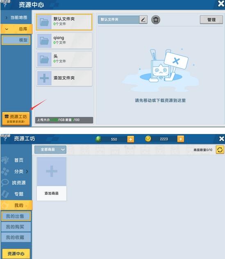Select the qiang folder
This screenshot has height=259, width=225.
click(64, 41)
